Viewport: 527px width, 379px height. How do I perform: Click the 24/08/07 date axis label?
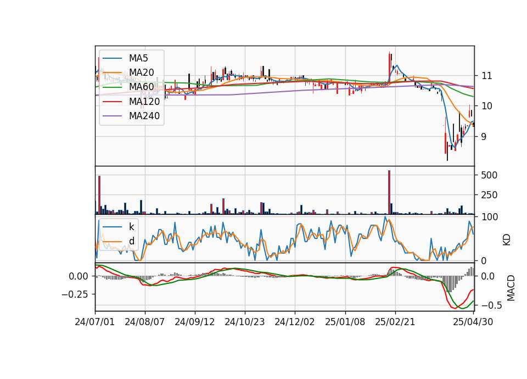tap(145, 322)
